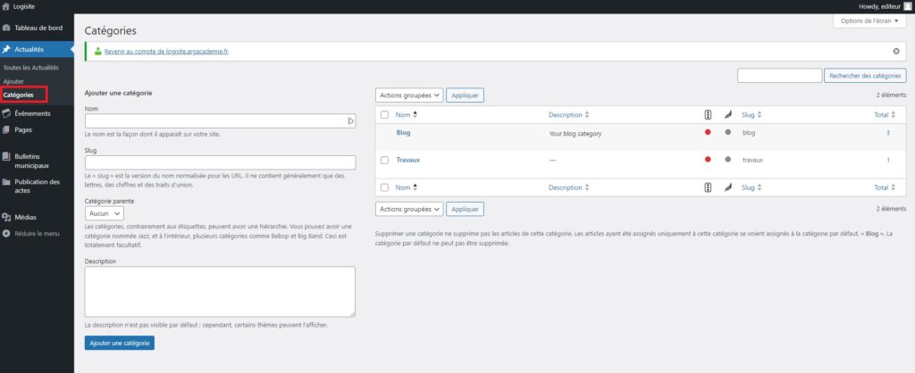Click the readability feather icon in header
The width and height of the screenshot is (915, 373).
[728, 114]
